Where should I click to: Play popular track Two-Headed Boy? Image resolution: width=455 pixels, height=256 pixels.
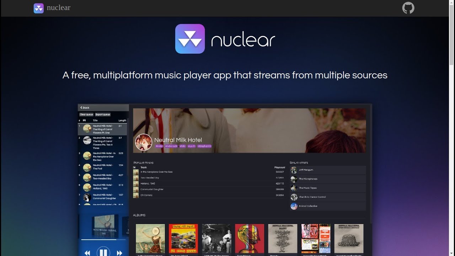click(x=209, y=178)
